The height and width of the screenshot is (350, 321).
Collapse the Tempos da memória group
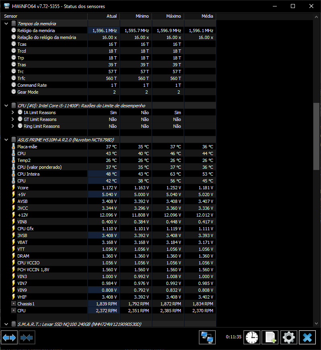[x=6, y=24]
